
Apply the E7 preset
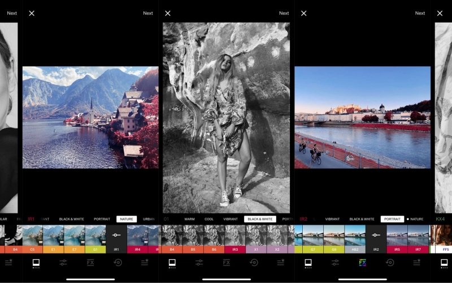tap(75, 239)
